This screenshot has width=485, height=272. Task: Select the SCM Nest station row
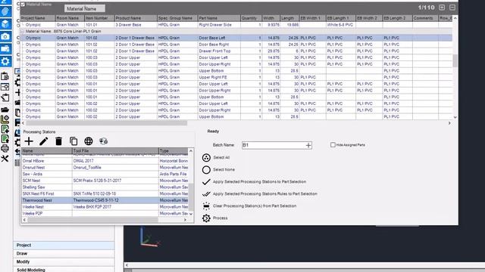click(105, 181)
